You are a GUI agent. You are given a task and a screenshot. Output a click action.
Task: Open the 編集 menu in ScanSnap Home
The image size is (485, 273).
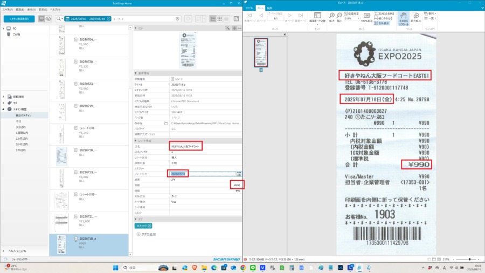coord(20,10)
